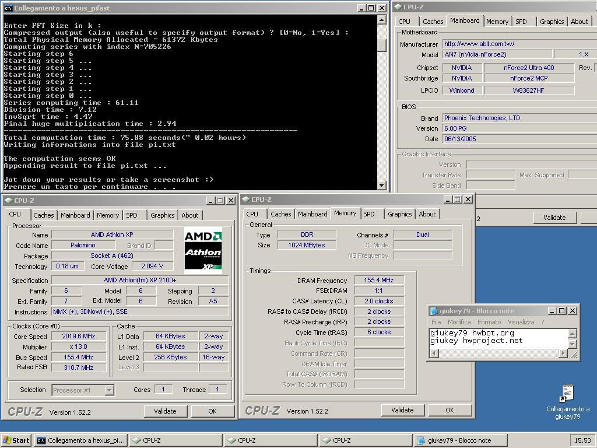Open the File menu in Blocco note
Screen dimensions: 597x448
[436, 322]
